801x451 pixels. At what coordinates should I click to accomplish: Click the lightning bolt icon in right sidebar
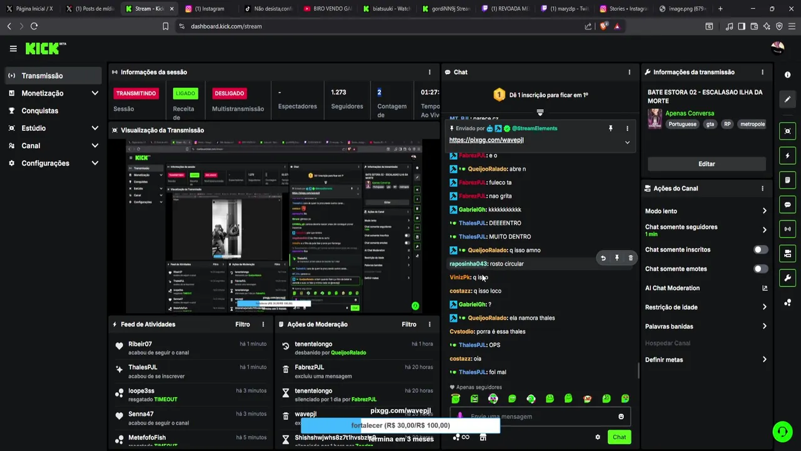(787, 155)
